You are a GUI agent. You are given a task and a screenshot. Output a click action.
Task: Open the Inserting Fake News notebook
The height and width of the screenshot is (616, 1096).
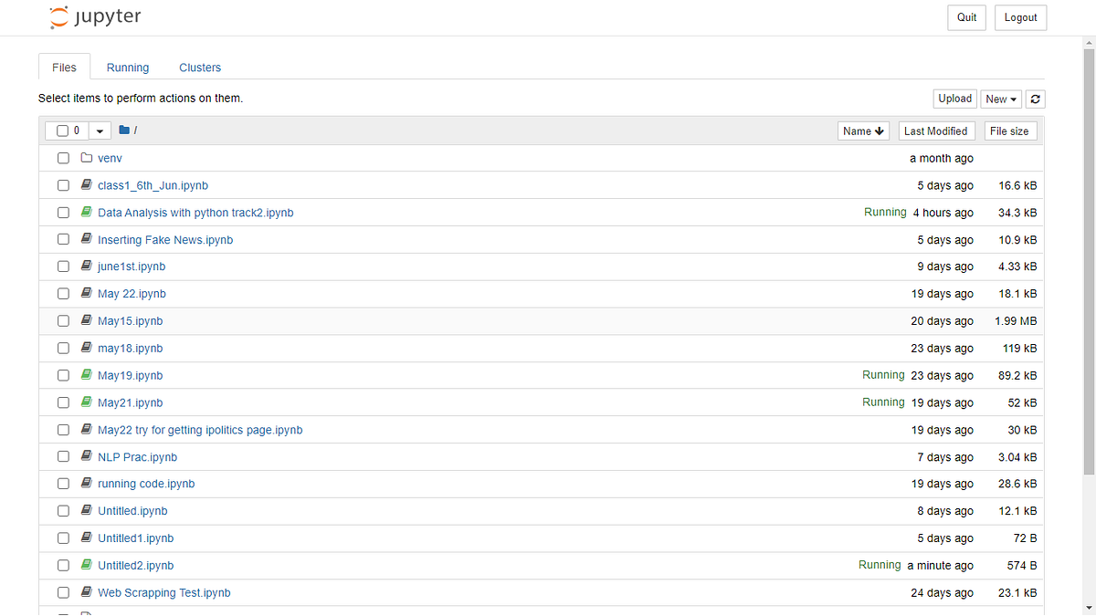pos(165,239)
